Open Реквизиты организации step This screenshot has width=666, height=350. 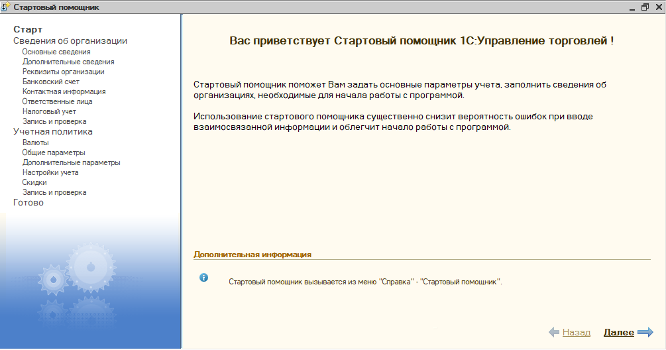64,72
